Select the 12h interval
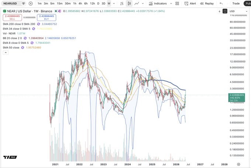 point(93,3)
